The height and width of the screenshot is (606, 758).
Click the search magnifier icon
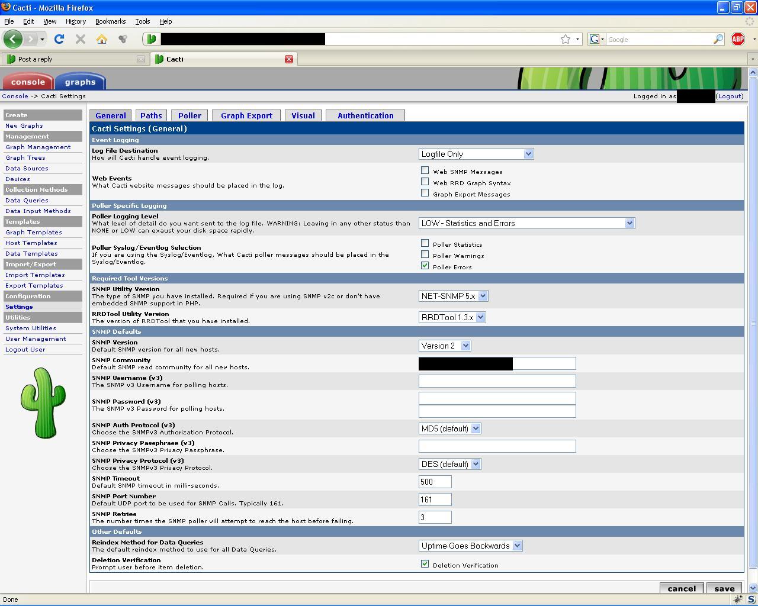(x=718, y=39)
